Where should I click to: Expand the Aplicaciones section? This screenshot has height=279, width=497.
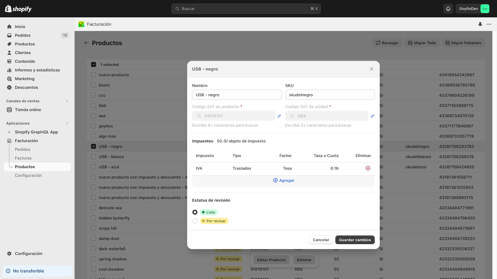tap(67, 123)
